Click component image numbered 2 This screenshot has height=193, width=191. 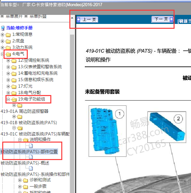(167, 127)
